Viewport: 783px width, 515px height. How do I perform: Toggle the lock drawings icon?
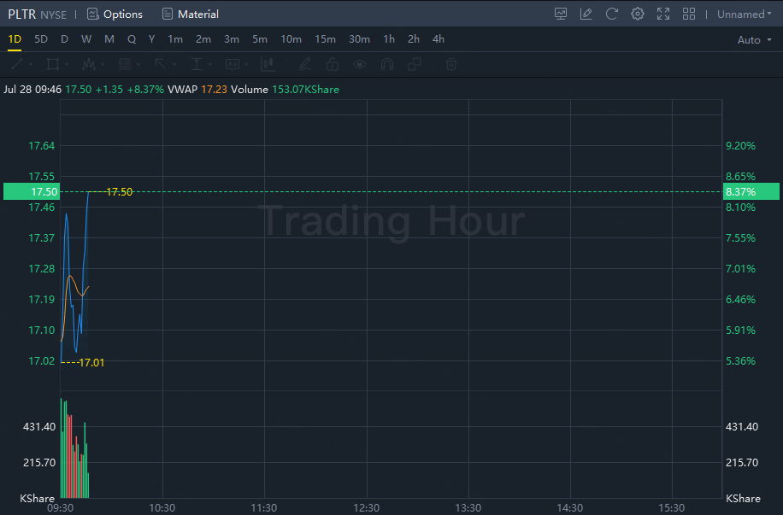333,64
